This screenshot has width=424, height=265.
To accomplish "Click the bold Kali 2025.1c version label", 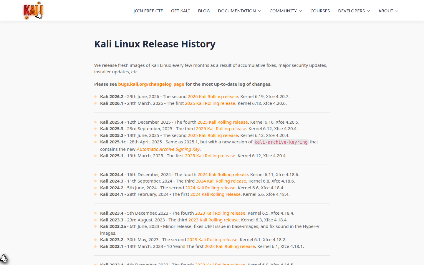I will coord(113,142).
